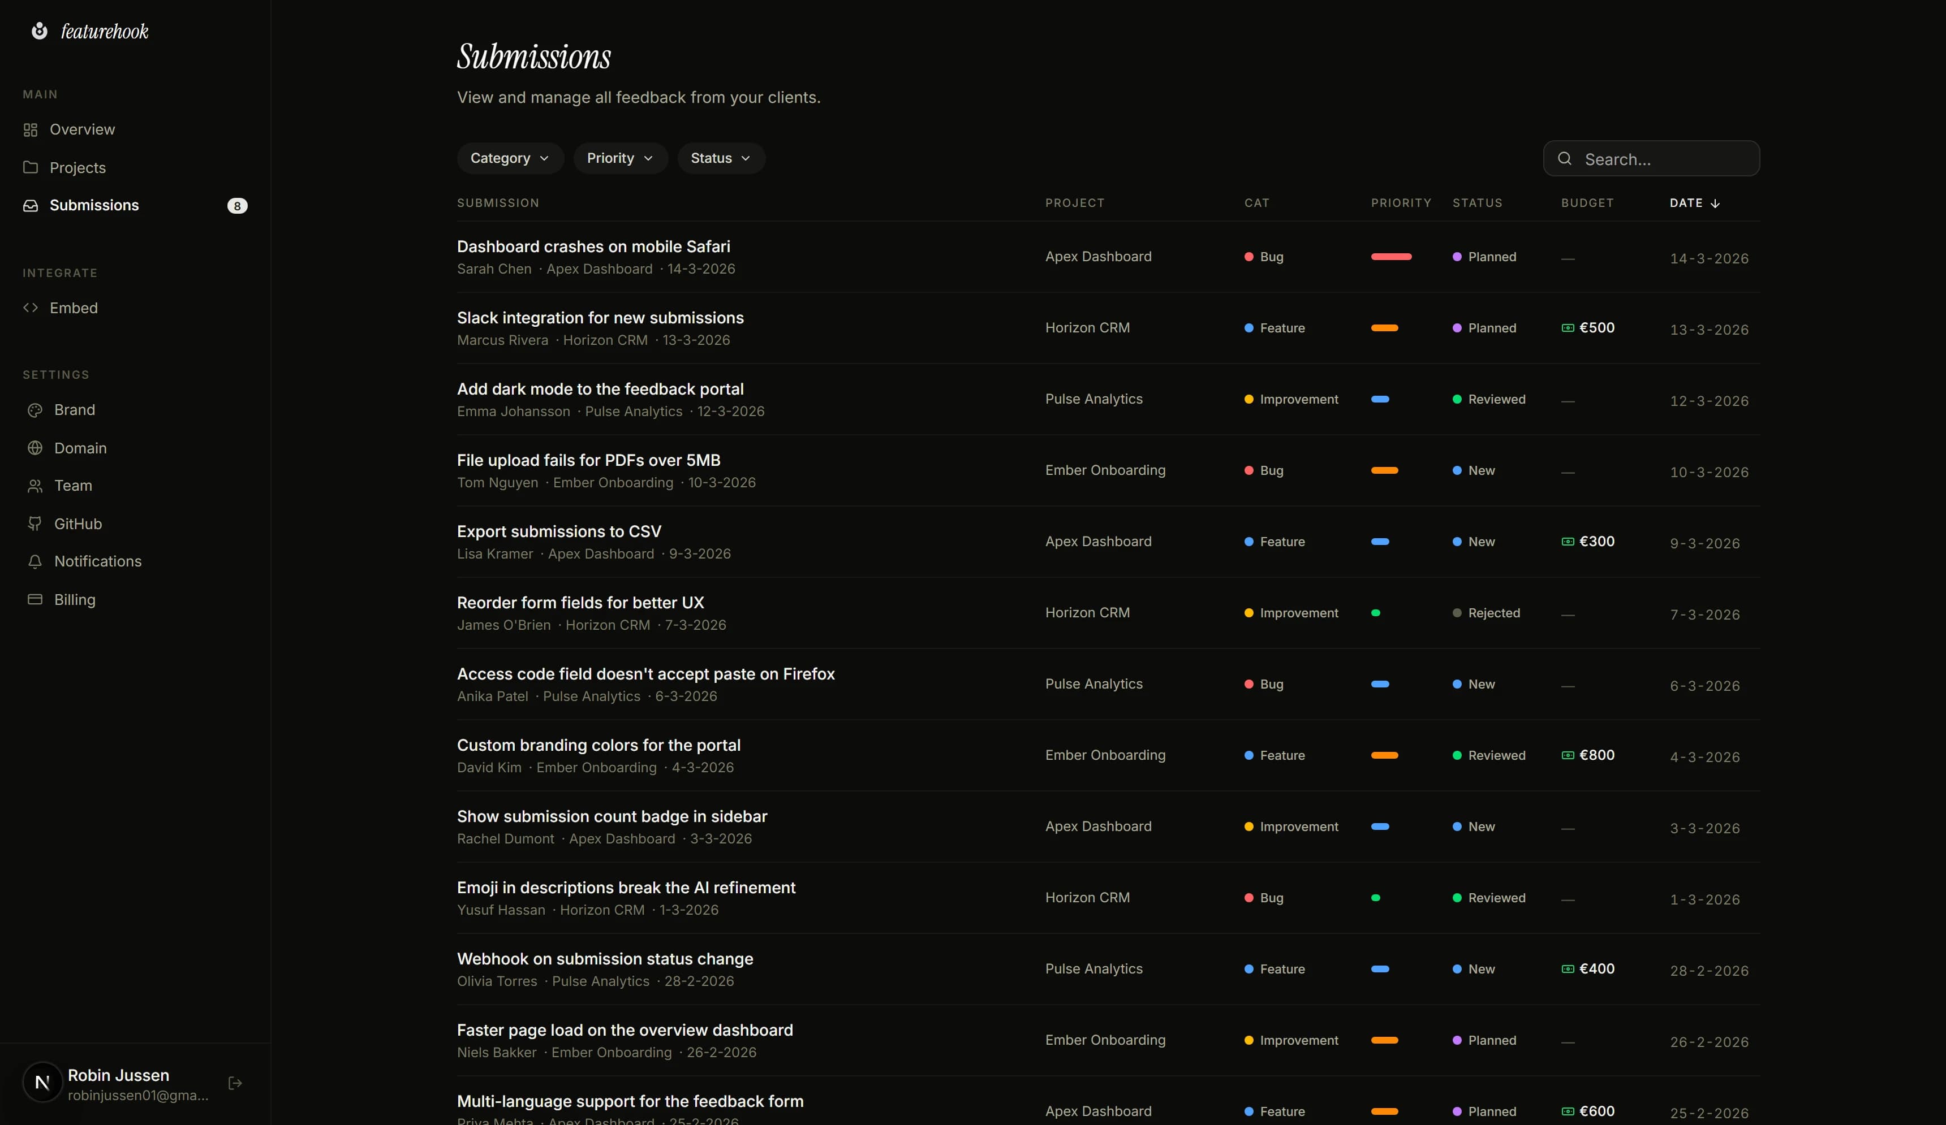
Task: Open the Category filter dropdown
Action: click(509, 157)
